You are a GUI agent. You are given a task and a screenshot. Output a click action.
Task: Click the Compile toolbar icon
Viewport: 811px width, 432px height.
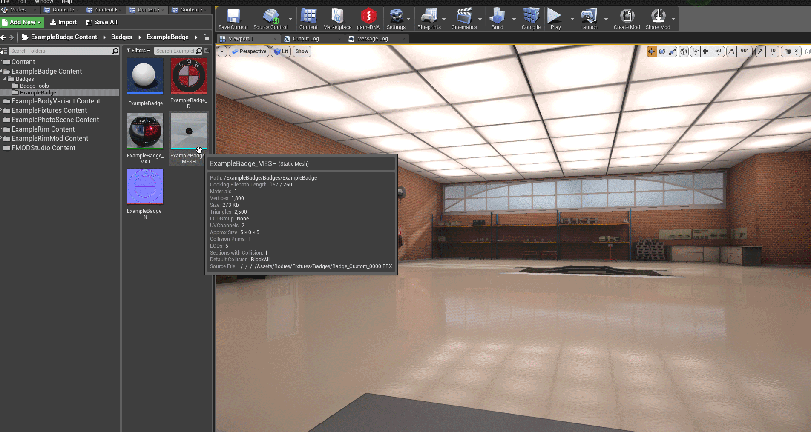[531, 19]
